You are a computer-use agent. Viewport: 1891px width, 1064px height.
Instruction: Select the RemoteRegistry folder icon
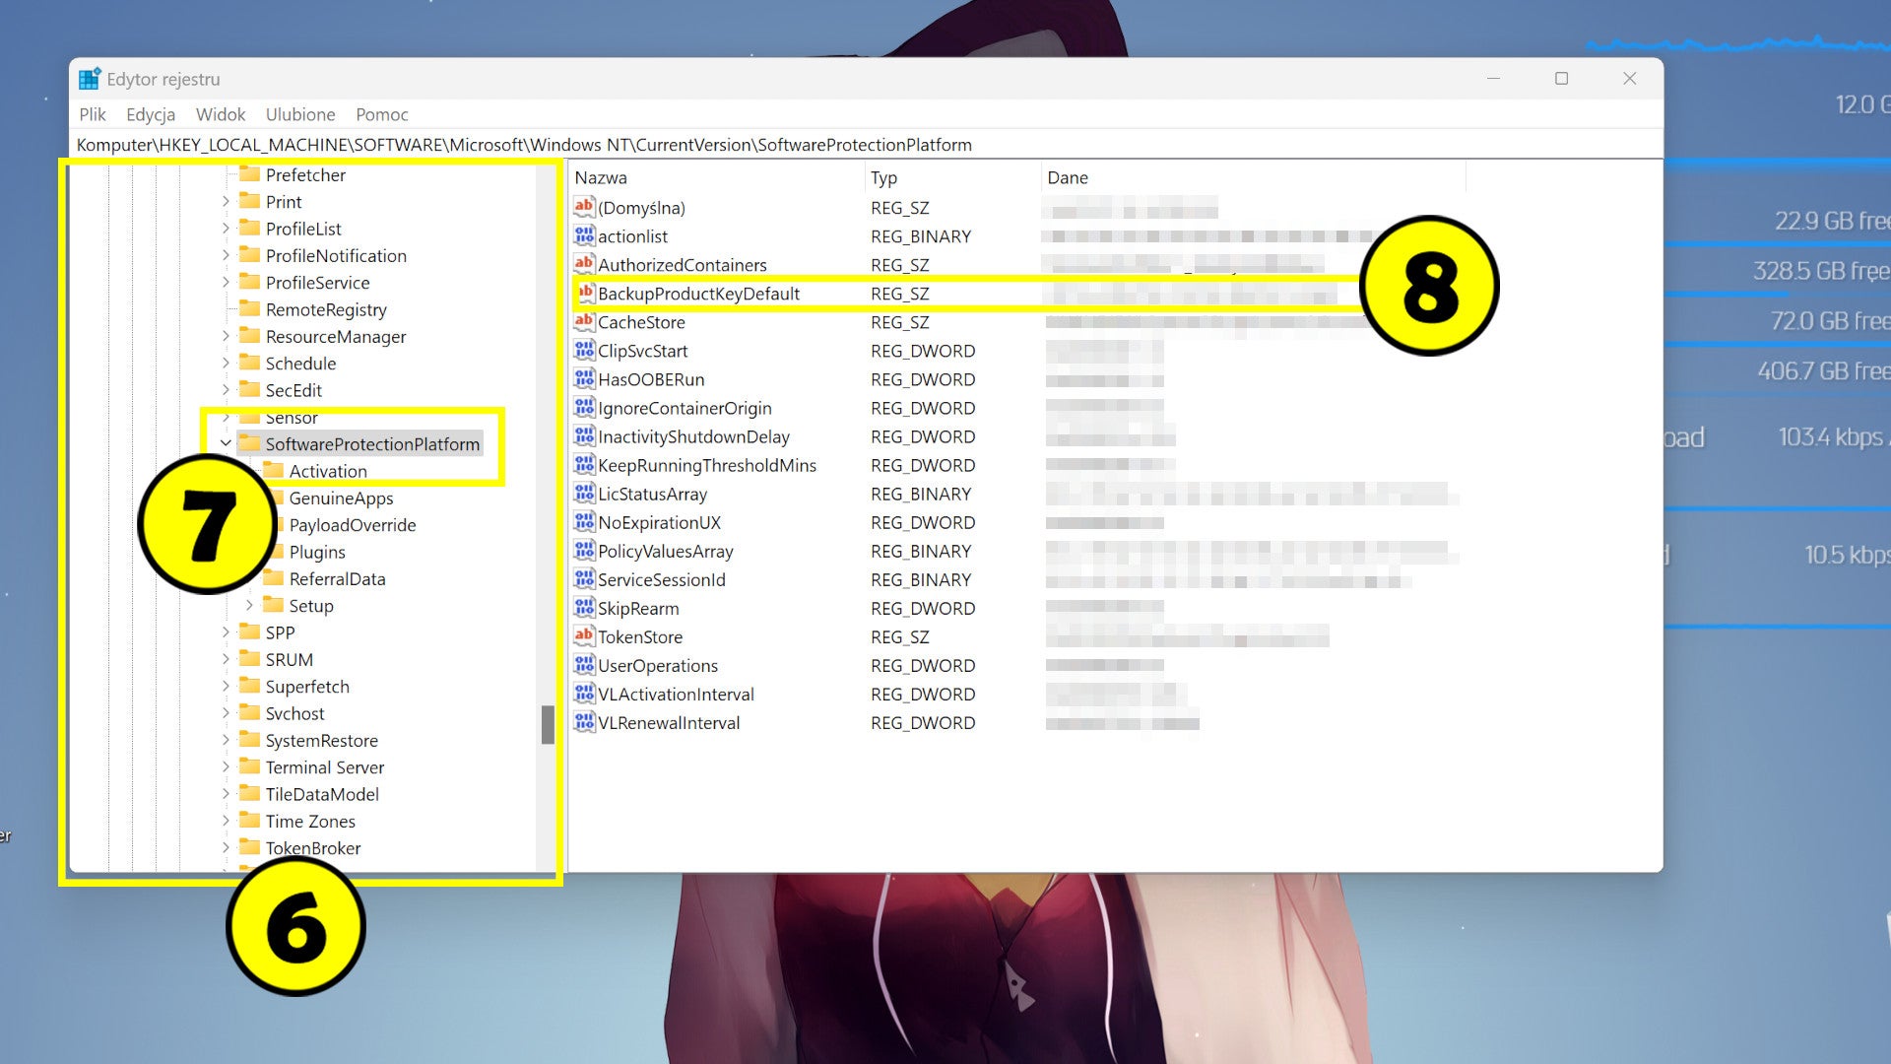pos(249,309)
